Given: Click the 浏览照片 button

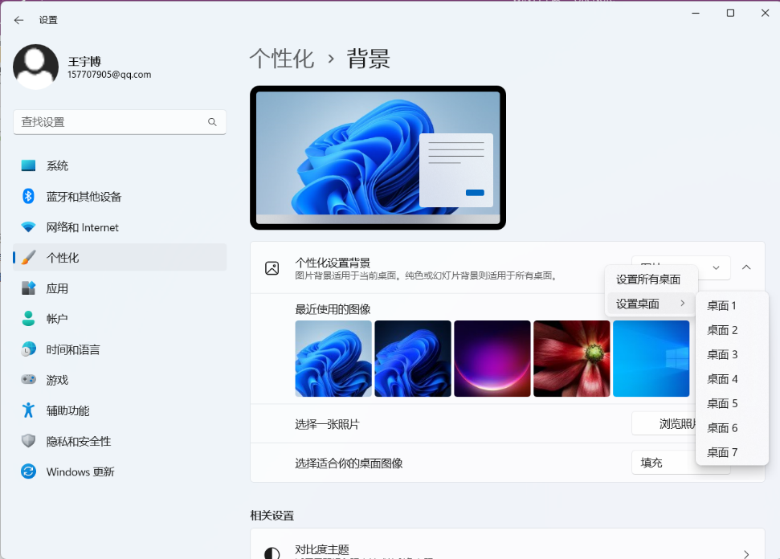Looking at the screenshot, I should 664,424.
